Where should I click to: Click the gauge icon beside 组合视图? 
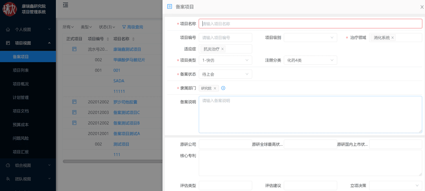[8, 165]
